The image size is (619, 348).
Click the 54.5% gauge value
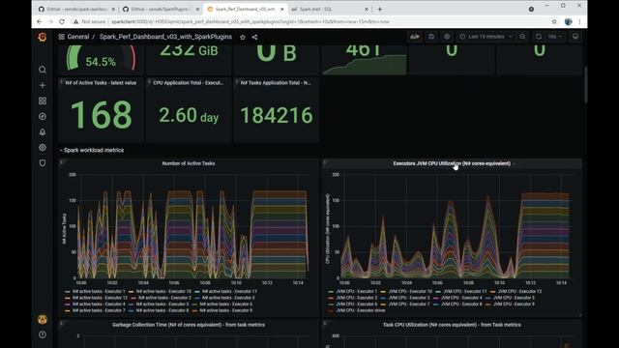tap(101, 62)
